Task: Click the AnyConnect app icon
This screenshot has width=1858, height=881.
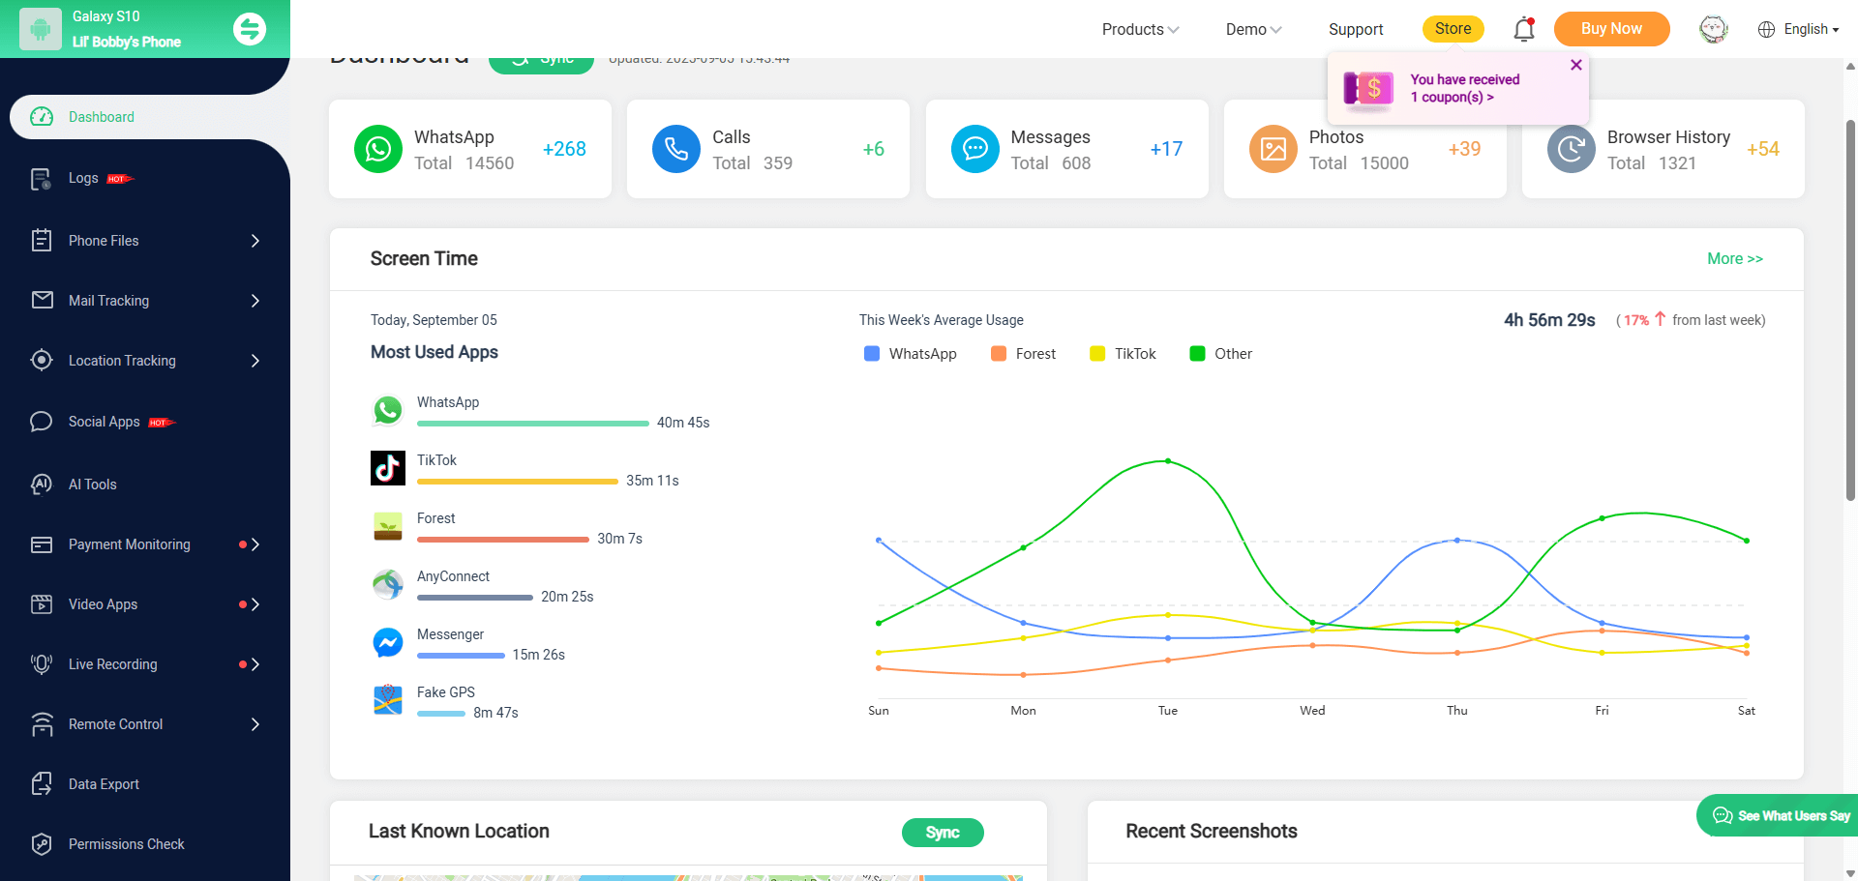Action: (388, 584)
